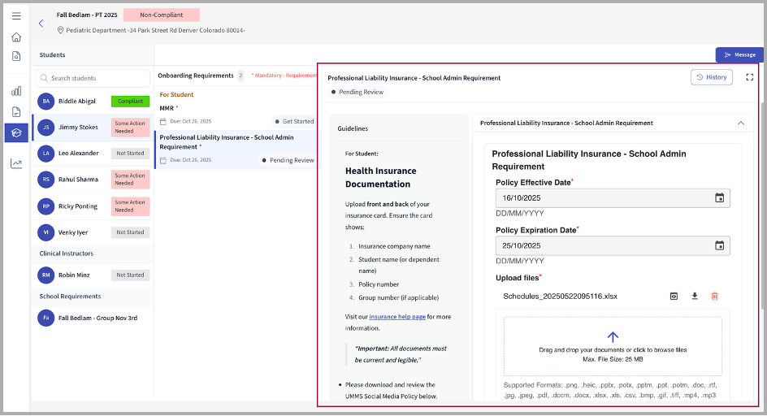This screenshot has width=767, height=416.
Task: Open the insurance help page link
Action: point(397,316)
